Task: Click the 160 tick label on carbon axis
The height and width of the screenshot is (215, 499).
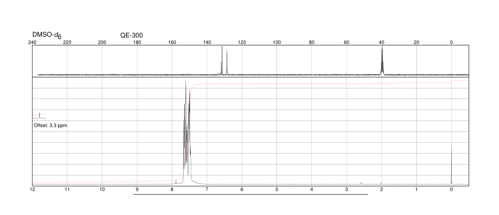Action: point(172,42)
